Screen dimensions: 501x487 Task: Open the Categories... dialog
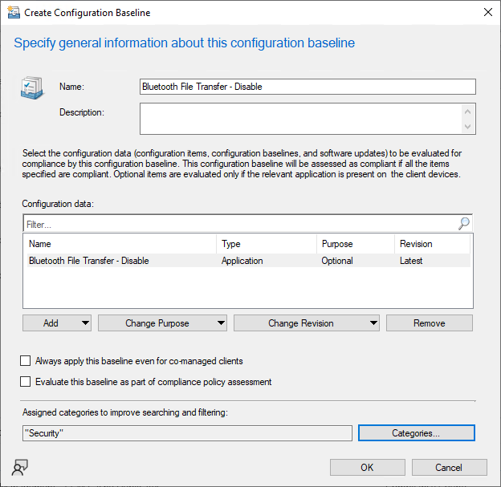[x=416, y=433]
